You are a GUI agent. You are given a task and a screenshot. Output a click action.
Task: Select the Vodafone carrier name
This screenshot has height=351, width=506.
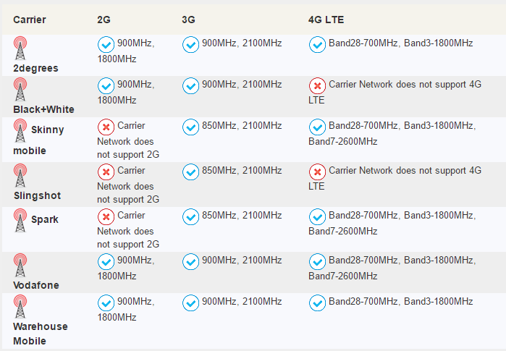(x=36, y=285)
